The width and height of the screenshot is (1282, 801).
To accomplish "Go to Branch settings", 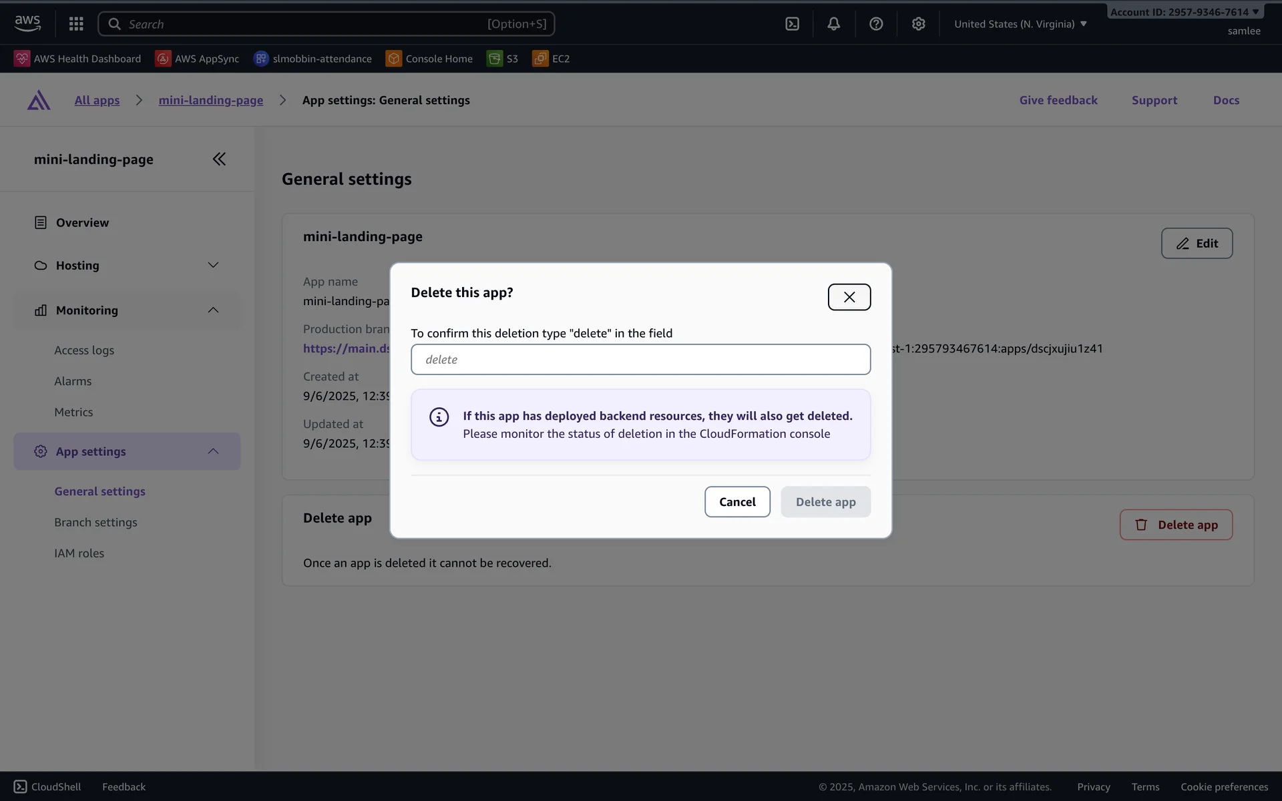I will [95, 522].
